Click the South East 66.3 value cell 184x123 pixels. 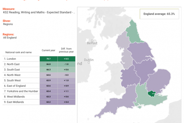(48, 69)
